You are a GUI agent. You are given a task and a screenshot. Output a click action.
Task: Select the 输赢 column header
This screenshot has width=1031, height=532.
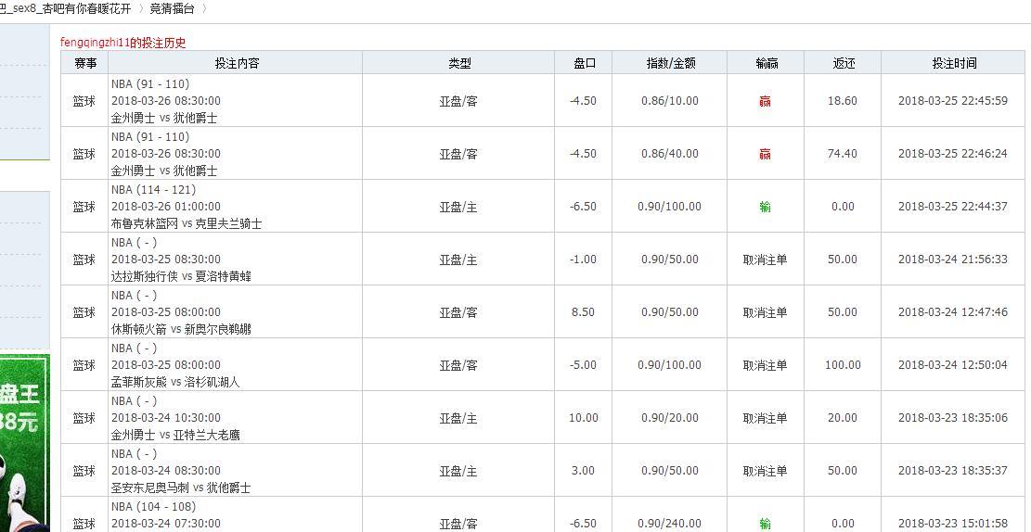(x=767, y=63)
